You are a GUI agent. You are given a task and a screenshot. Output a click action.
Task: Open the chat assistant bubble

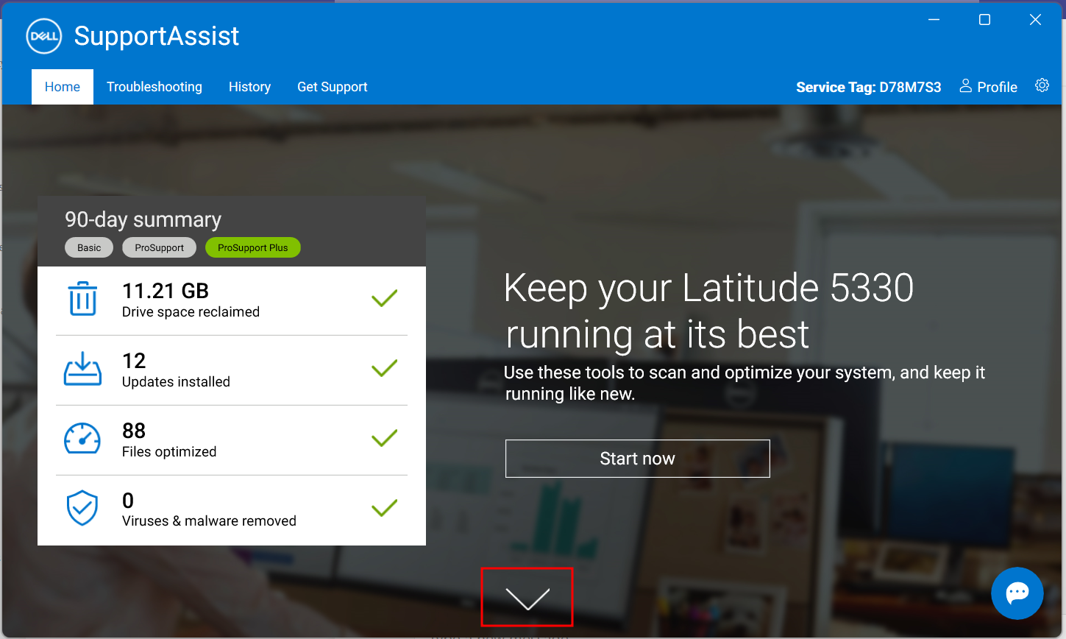pyautogui.click(x=1017, y=593)
